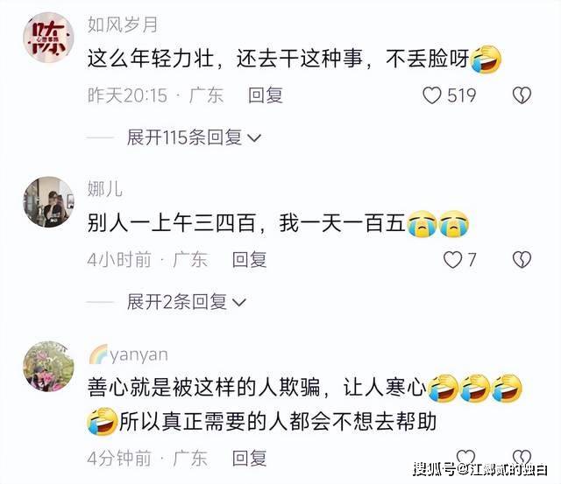Viewport: 561px width, 484px height.
Task: Select comment text 别人一上午三四百
Action: click(x=172, y=223)
